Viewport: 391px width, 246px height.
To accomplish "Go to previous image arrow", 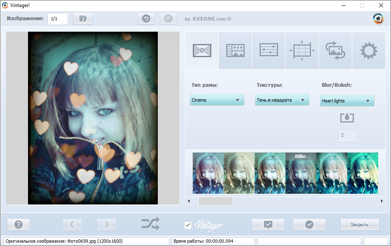I will pos(72,225).
